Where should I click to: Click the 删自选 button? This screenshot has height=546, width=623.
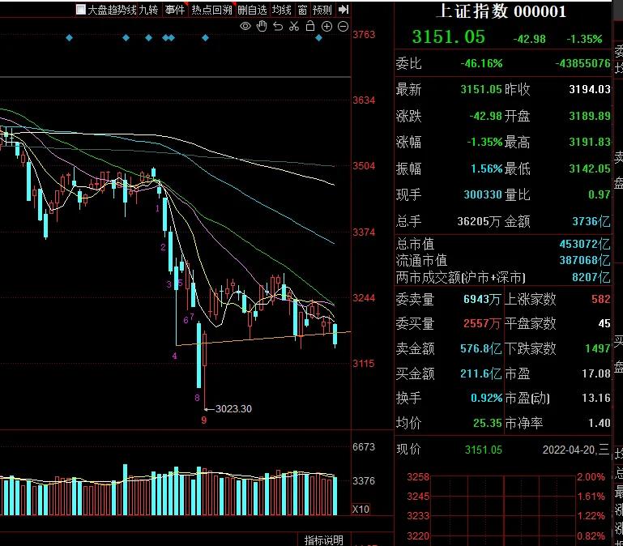coord(252,10)
